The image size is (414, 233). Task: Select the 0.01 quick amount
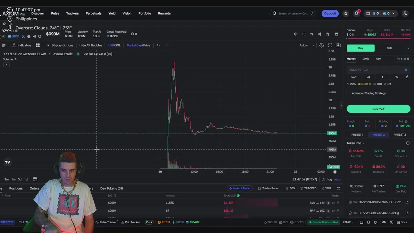pos(354,77)
